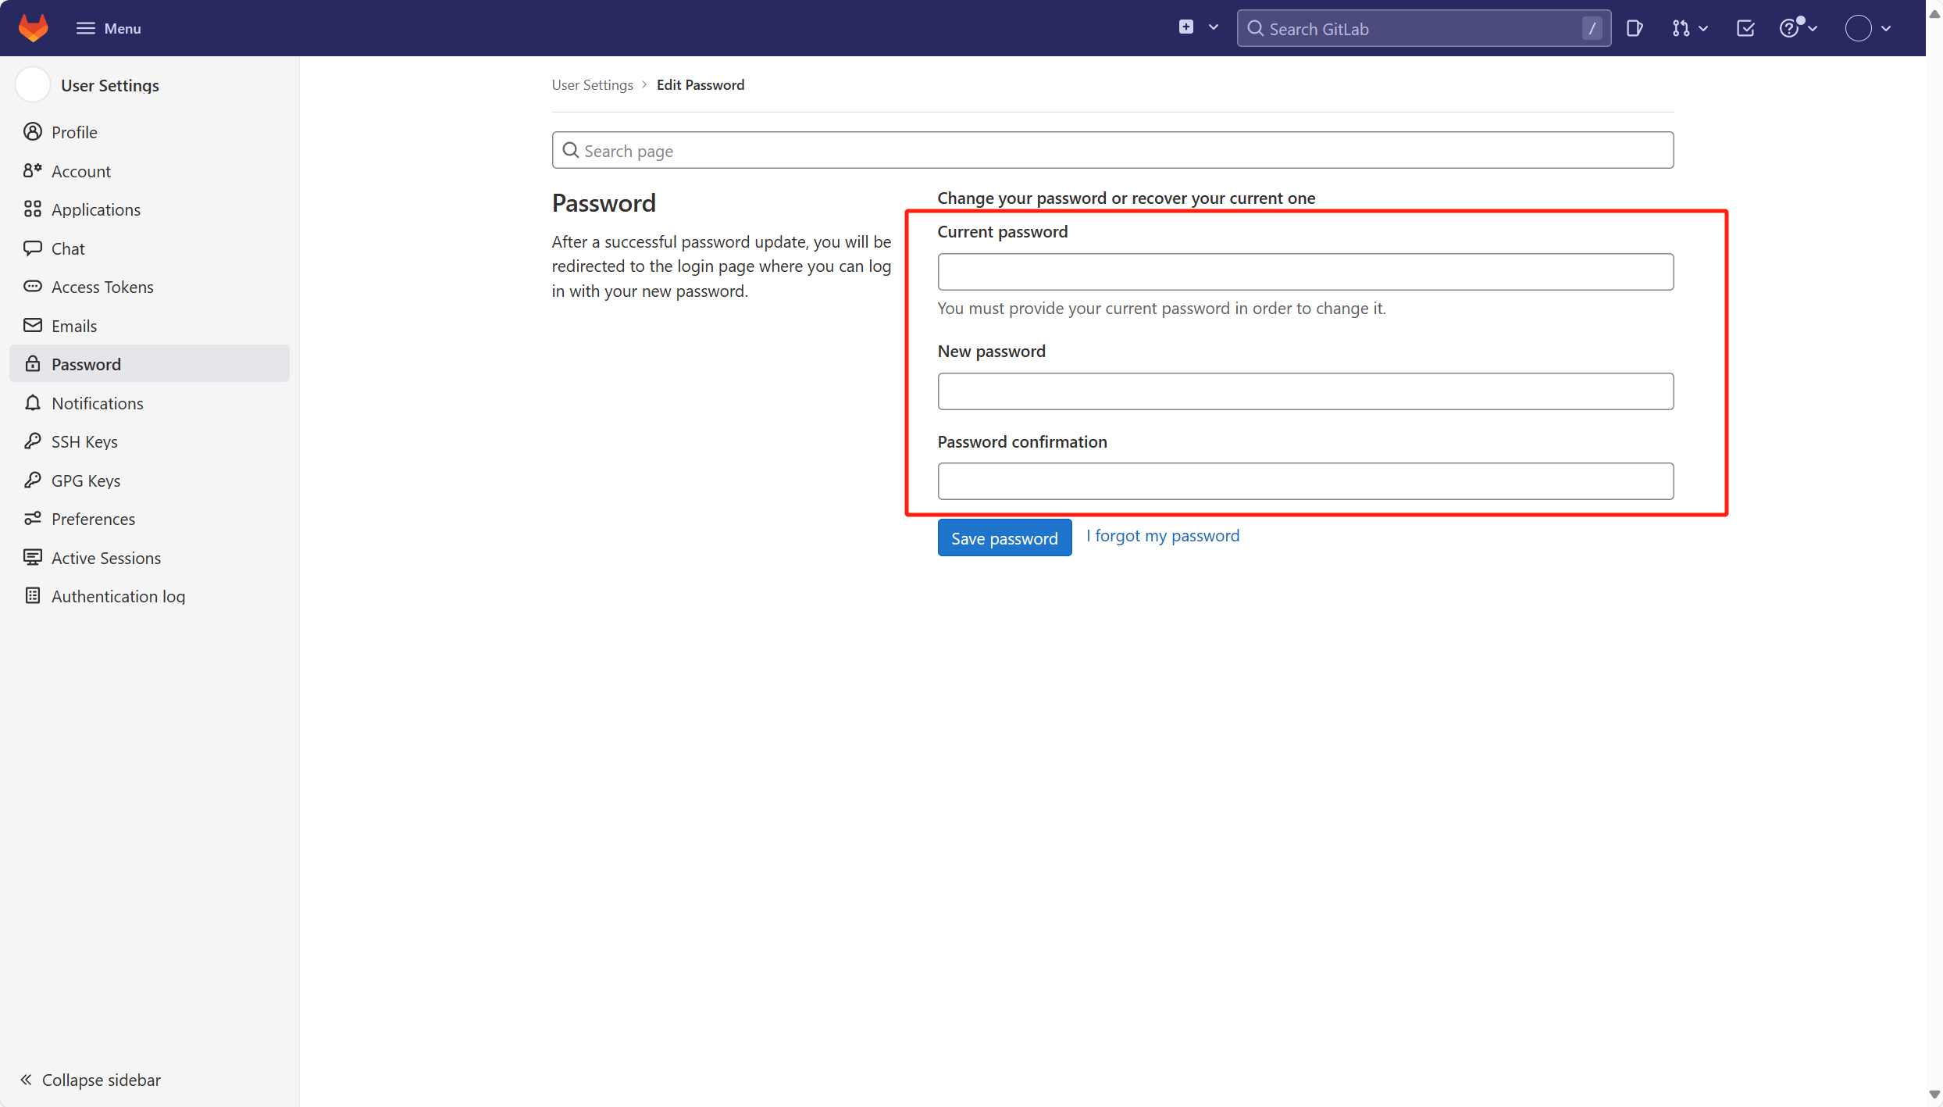The image size is (1943, 1107).
Task: Click the I forgot my password link
Action: [x=1162, y=536]
